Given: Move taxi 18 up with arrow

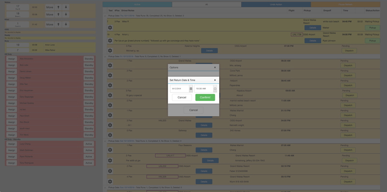Looking at the screenshot, I should click(58, 14).
